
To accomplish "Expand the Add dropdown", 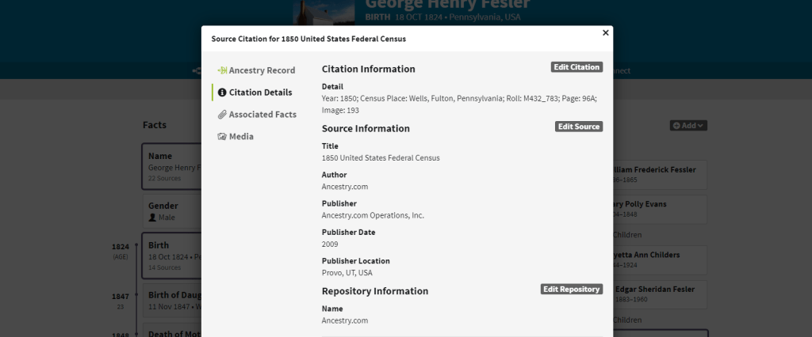I will [x=688, y=125].
